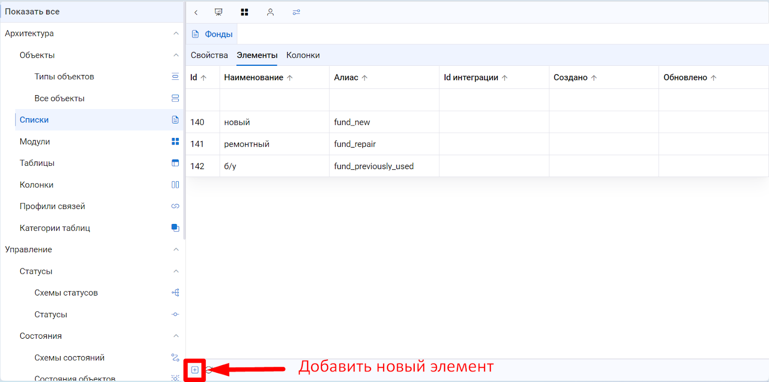
Task: Click the icon beside Все объекты
Action: click(x=175, y=98)
